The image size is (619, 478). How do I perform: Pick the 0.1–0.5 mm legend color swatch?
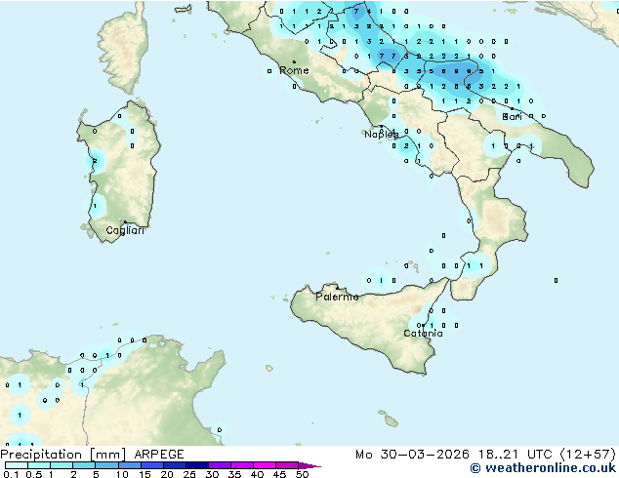point(17,465)
